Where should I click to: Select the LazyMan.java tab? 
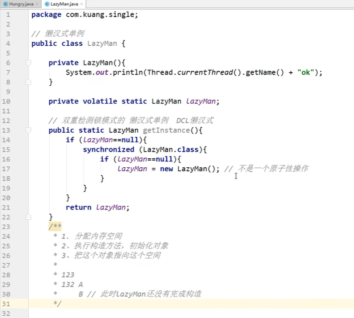click(x=64, y=4)
